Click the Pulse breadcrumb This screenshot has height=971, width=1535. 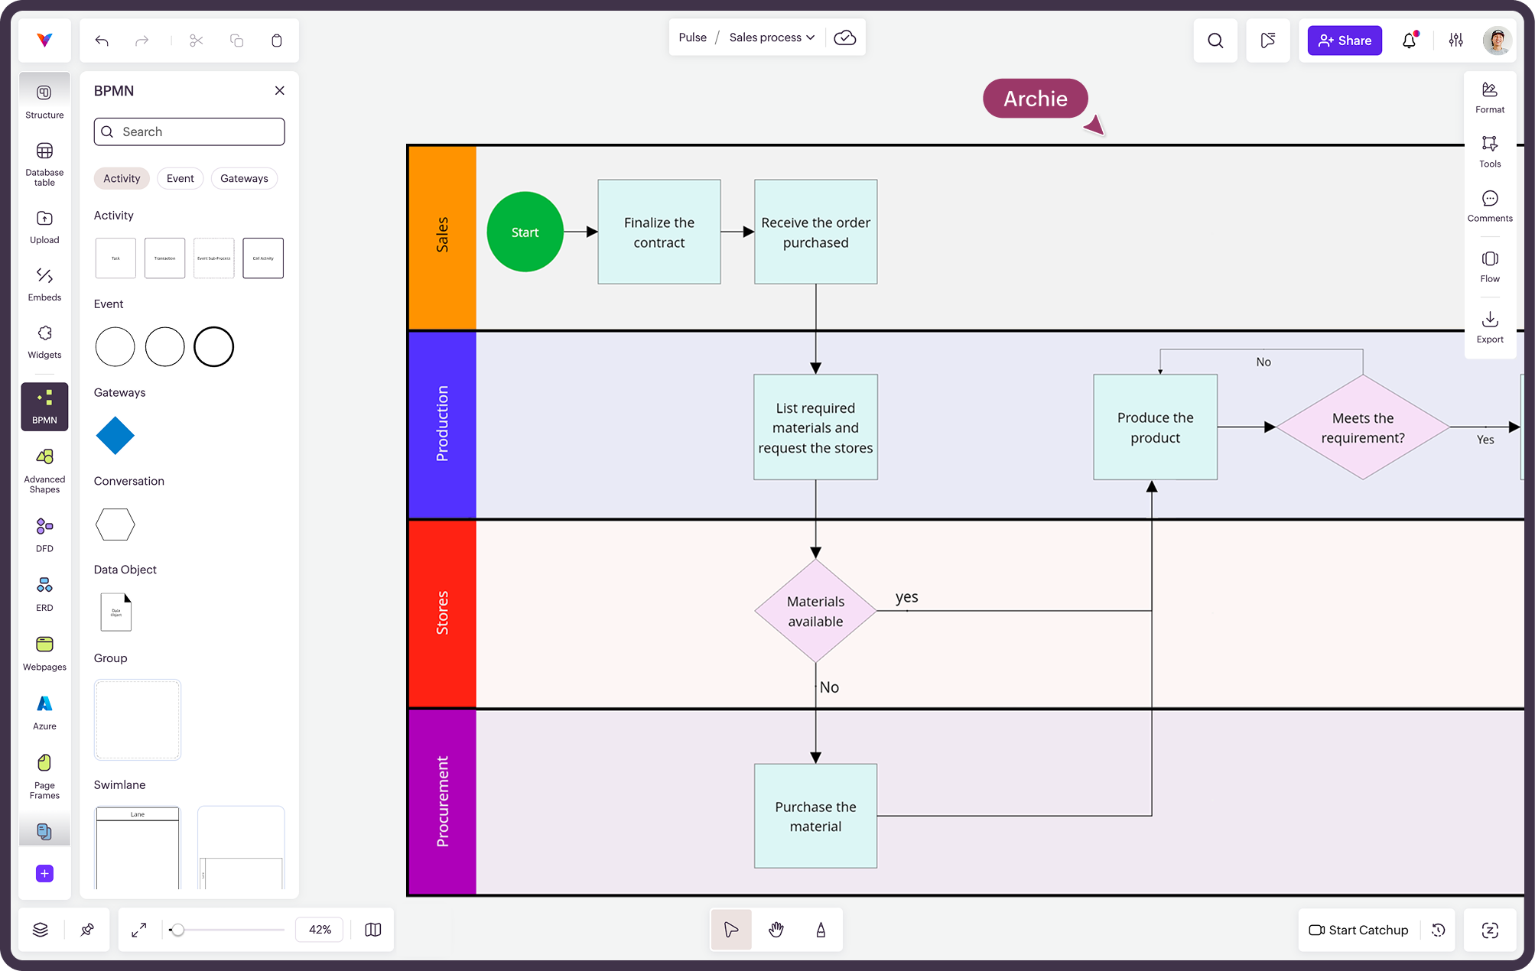[x=692, y=37]
